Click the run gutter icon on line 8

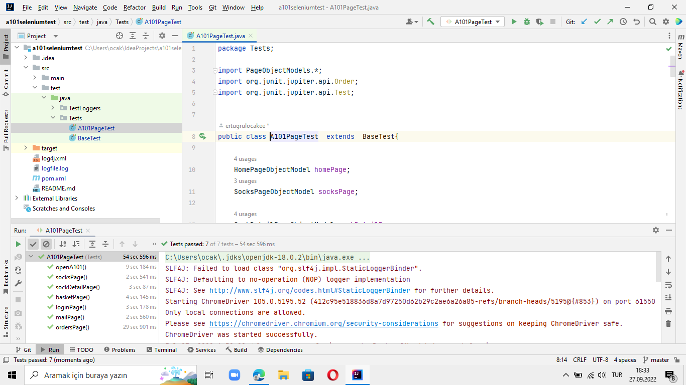[202, 136]
